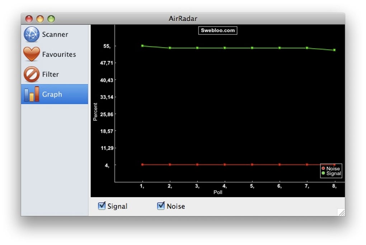Click the green signal point at poll 5
Screen dimensions: 366x245
click(252, 48)
